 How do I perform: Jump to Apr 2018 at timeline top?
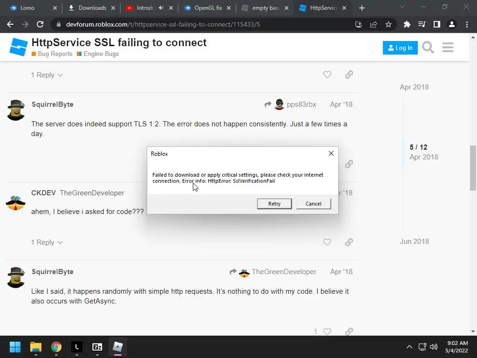click(414, 87)
